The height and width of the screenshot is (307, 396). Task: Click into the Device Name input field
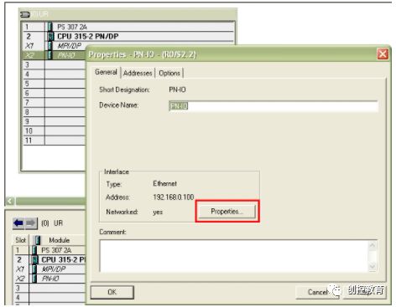[274, 106]
